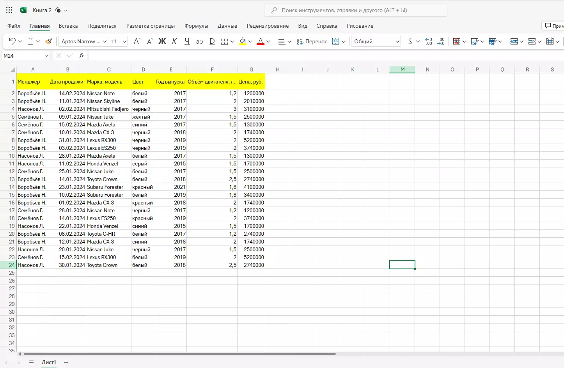Viewport: 564px width, 368px height.
Task: Toggle strikethrough formatting
Action: point(199,41)
